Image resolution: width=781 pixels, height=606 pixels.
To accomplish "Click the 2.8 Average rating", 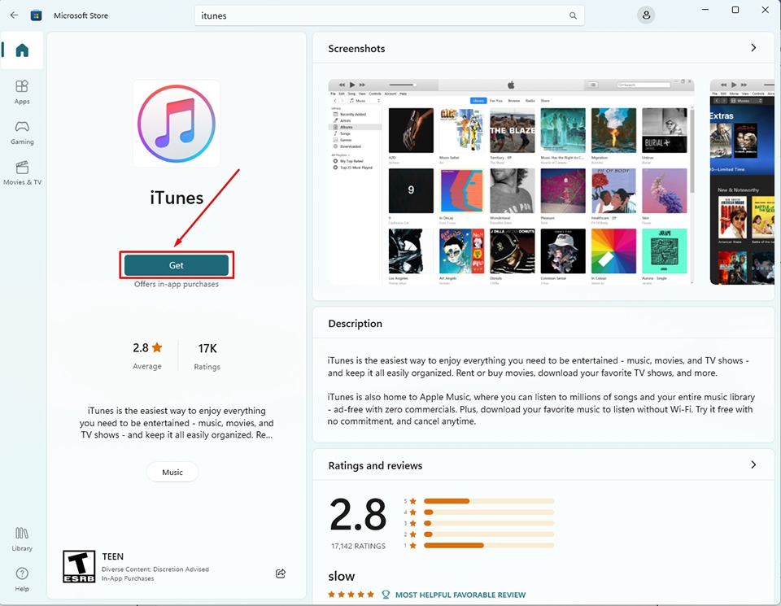I will click(147, 355).
